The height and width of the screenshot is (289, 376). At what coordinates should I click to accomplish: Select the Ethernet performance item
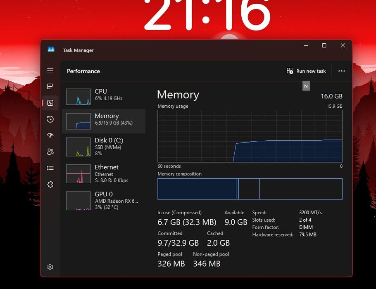[x=104, y=174]
